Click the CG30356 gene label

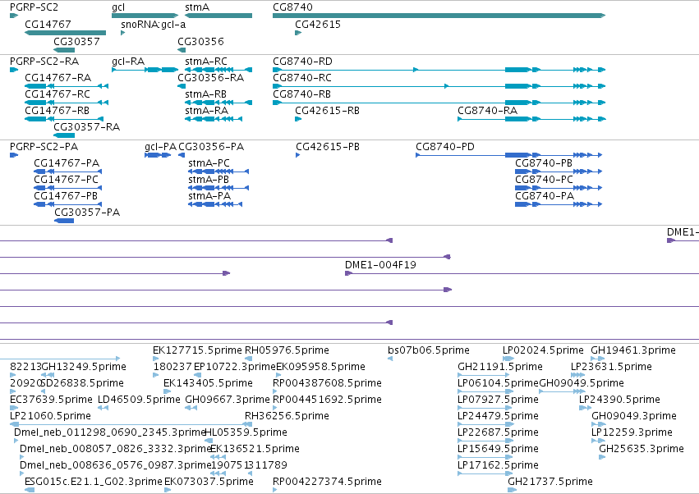(200, 41)
